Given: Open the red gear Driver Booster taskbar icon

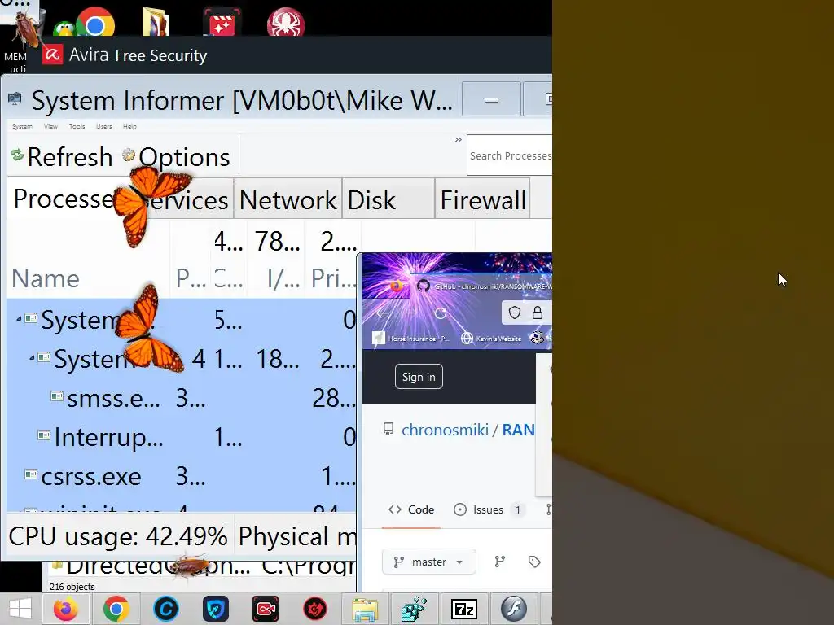Looking at the screenshot, I should point(315,609).
